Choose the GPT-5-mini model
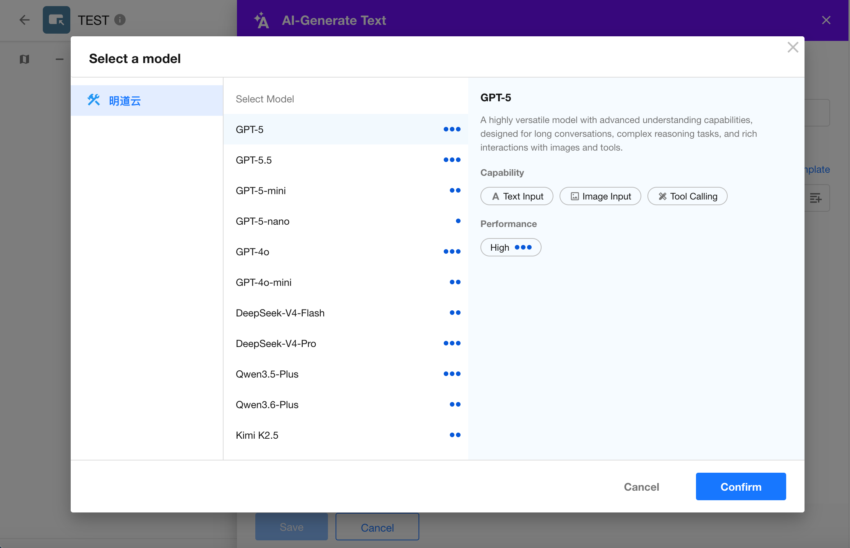850x548 pixels. [x=346, y=190]
